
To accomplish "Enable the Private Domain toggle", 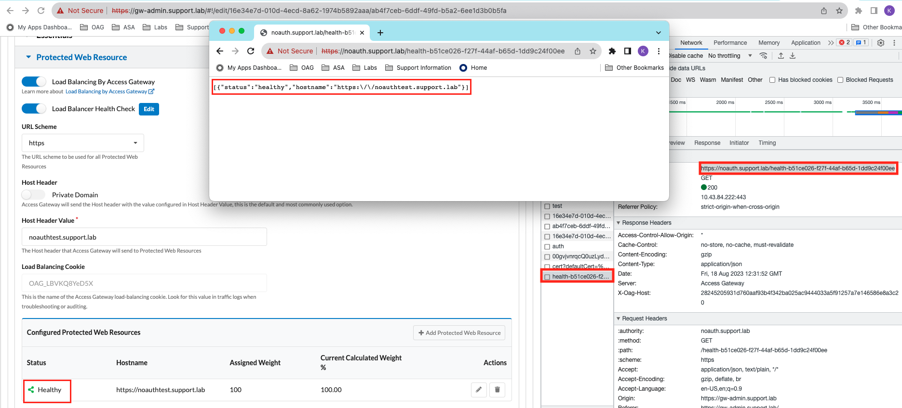I will [x=33, y=195].
